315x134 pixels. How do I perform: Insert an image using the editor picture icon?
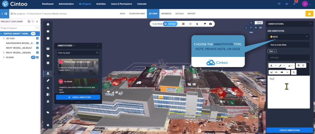271,72
